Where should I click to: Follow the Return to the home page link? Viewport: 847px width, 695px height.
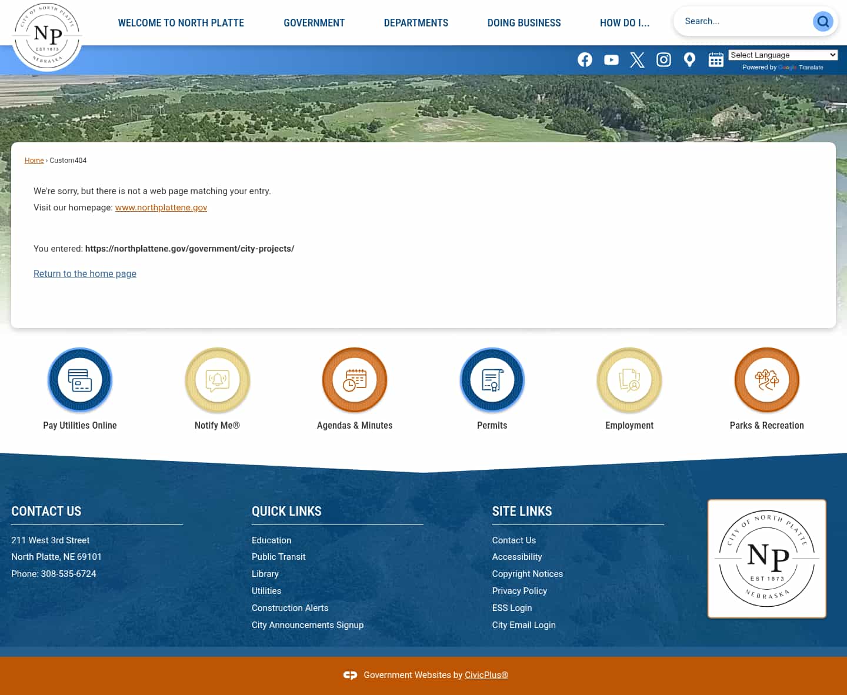(85, 273)
